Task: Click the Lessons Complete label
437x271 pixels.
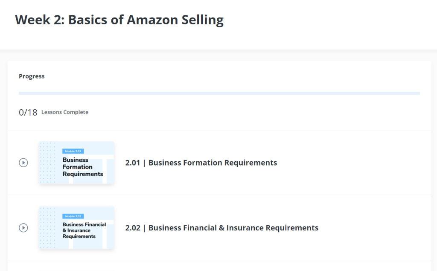Action: click(x=65, y=112)
